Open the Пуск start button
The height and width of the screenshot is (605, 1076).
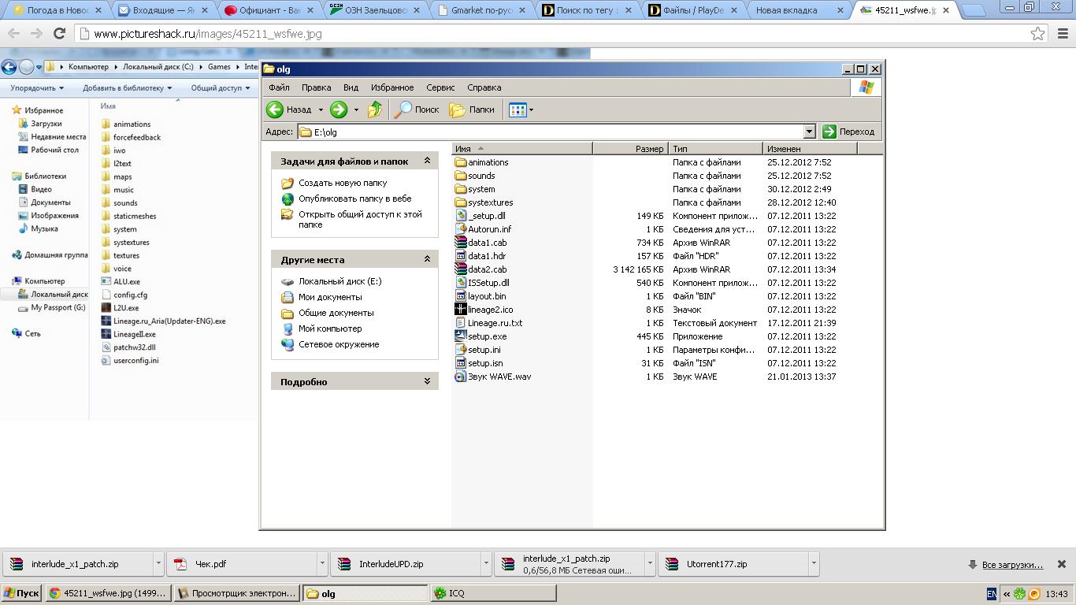click(x=21, y=593)
